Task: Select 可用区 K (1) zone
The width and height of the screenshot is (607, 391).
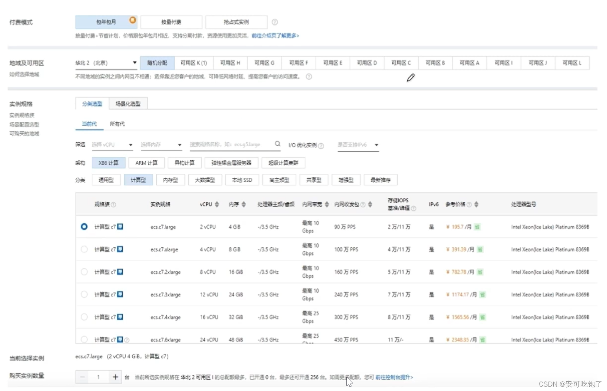Action: [x=193, y=63]
